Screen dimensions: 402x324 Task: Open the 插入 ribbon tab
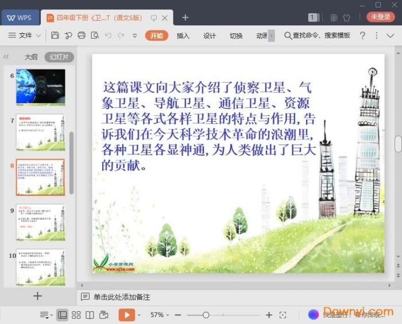183,36
